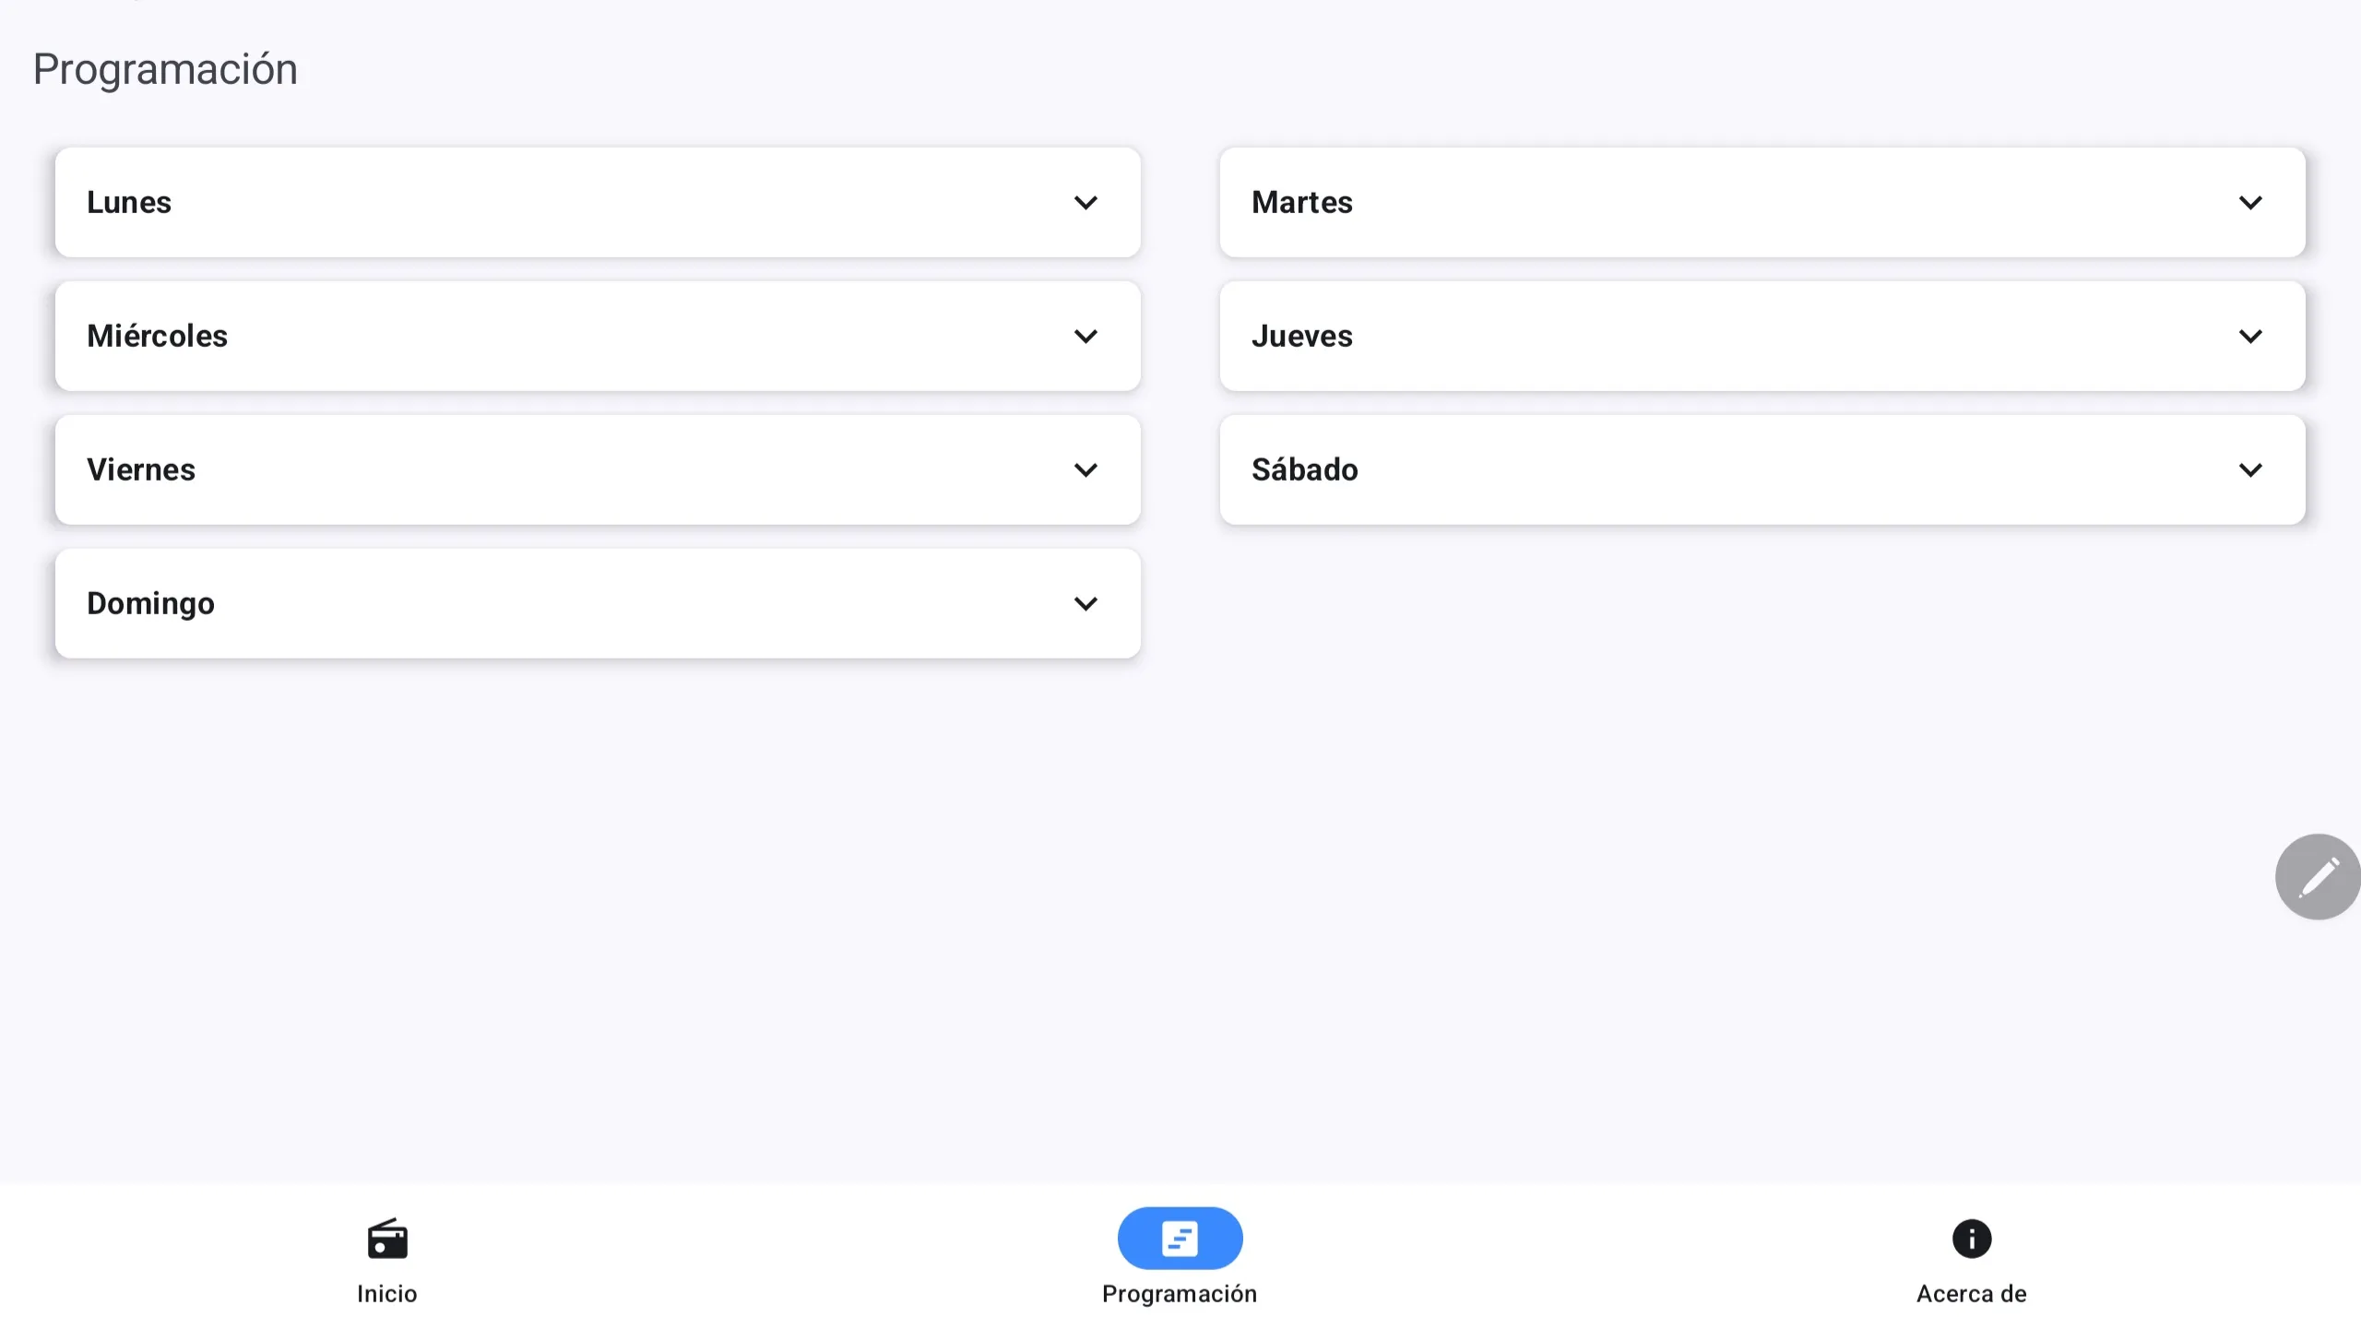The height and width of the screenshot is (1329, 2361).
Task: Click the Jueves chevron arrow
Action: pyautogui.click(x=2250, y=337)
